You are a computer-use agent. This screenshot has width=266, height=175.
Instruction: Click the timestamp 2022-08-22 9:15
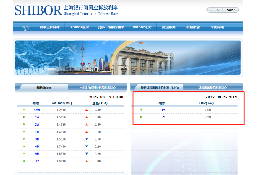pos(221,97)
